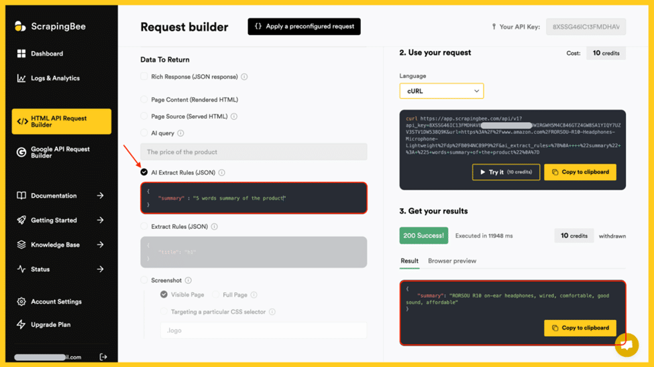
Task: Expand the Getting Started arrow
Action: point(100,220)
